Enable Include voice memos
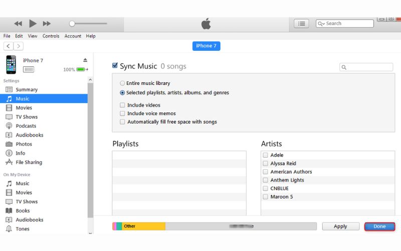This screenshot has width=401, height=251. 122,113
